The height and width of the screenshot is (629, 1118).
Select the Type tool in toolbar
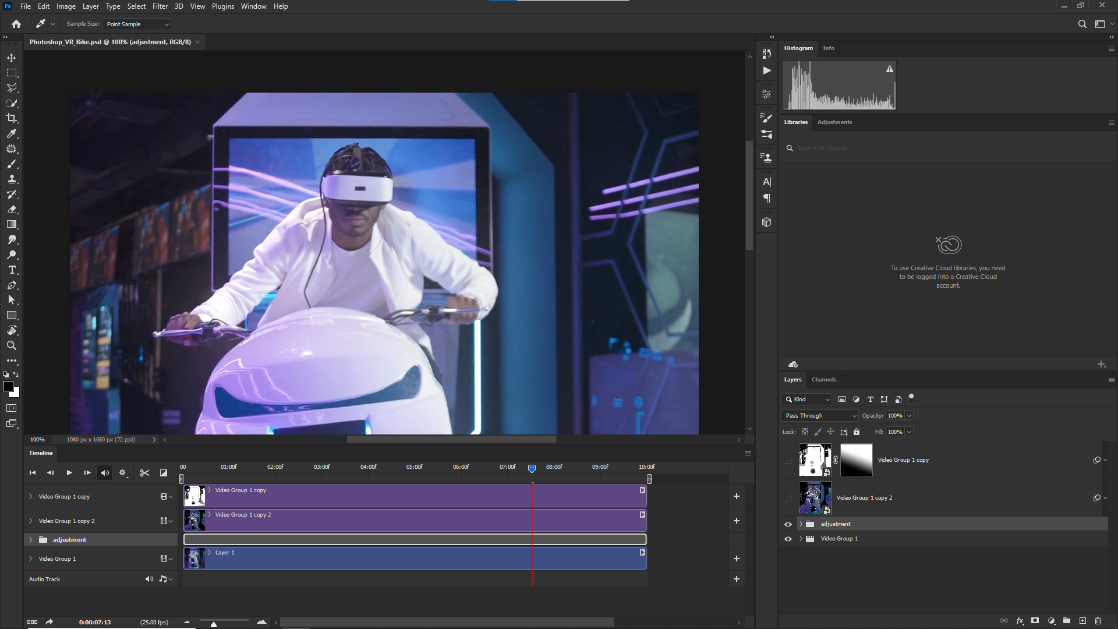tap(12, 270)
